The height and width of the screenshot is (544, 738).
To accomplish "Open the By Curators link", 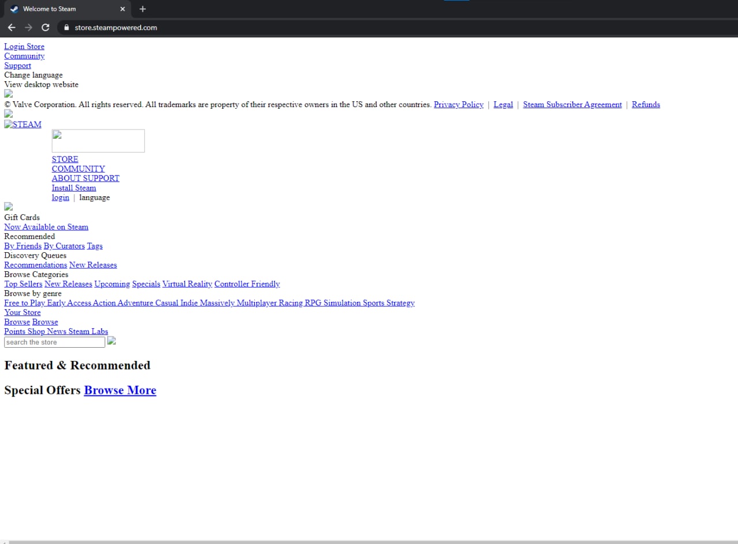I will tap(64, 246).
